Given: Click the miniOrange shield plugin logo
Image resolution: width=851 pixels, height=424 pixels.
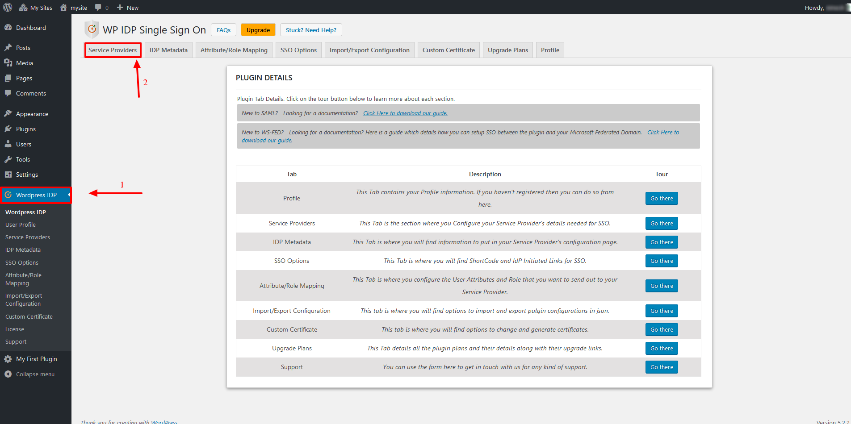Looking at the screenshot, I should (x=92, y=29).
